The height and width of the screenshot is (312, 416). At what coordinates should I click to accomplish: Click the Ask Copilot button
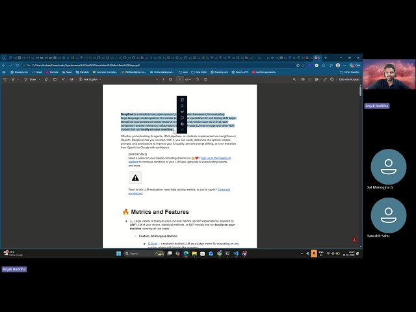(89, 79)
